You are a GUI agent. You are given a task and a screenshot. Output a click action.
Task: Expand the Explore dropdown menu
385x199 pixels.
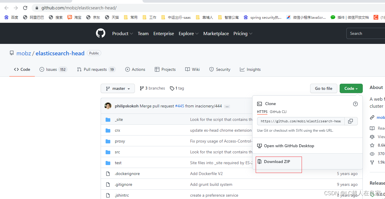[189, 33]
